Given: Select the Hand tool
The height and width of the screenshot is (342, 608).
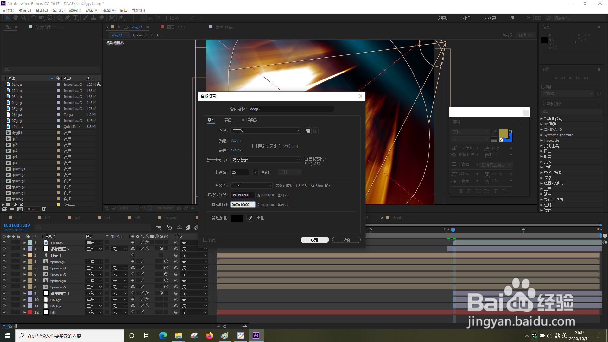Looking at the screenshot, I should [16, 18].
